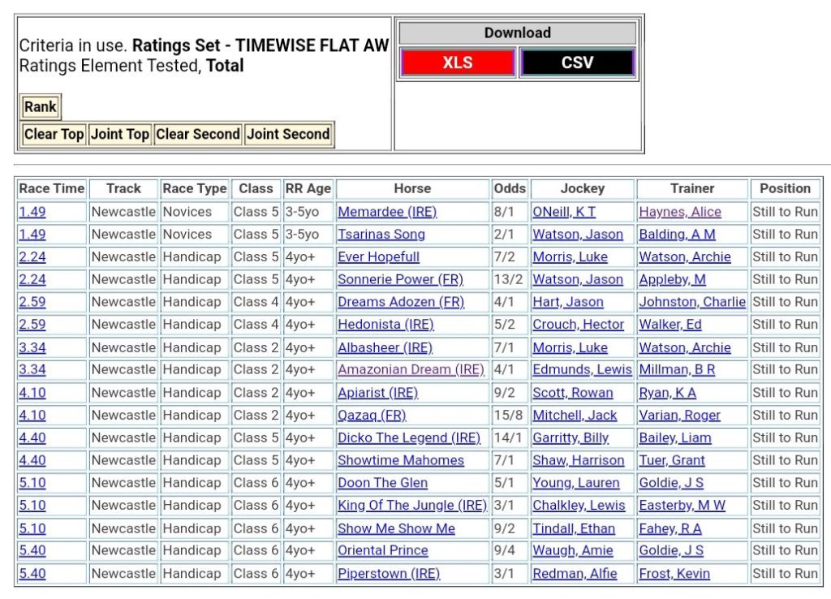Image resolution: width=831 pixels, height=599 pixels.
Task: Open the Tsarinas Song horse page
Action: coord(381,235)
